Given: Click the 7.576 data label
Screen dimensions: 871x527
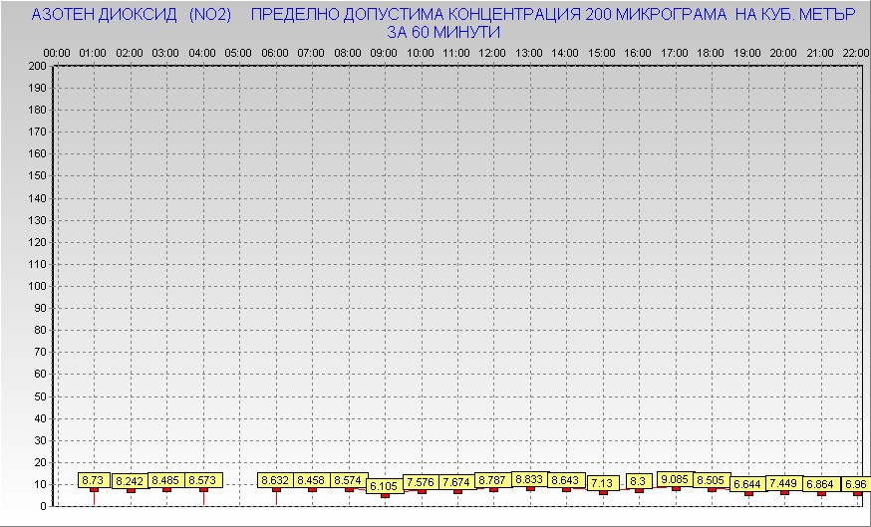Looking at the screenshot, I should 422,482.
